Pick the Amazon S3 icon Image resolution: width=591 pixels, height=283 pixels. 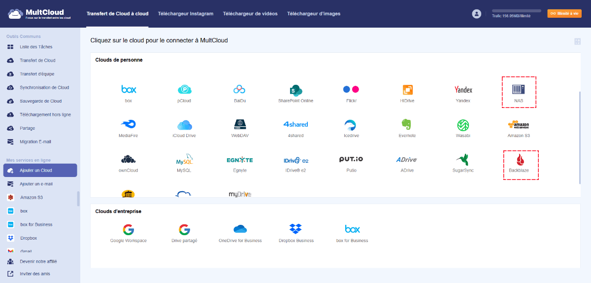pyautogui.click(x=518, y=124)
